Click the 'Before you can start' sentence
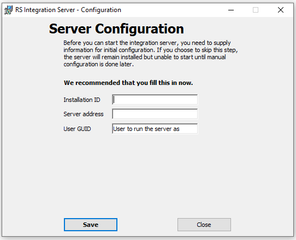The image size is (296, 240). tap(147, 43)
